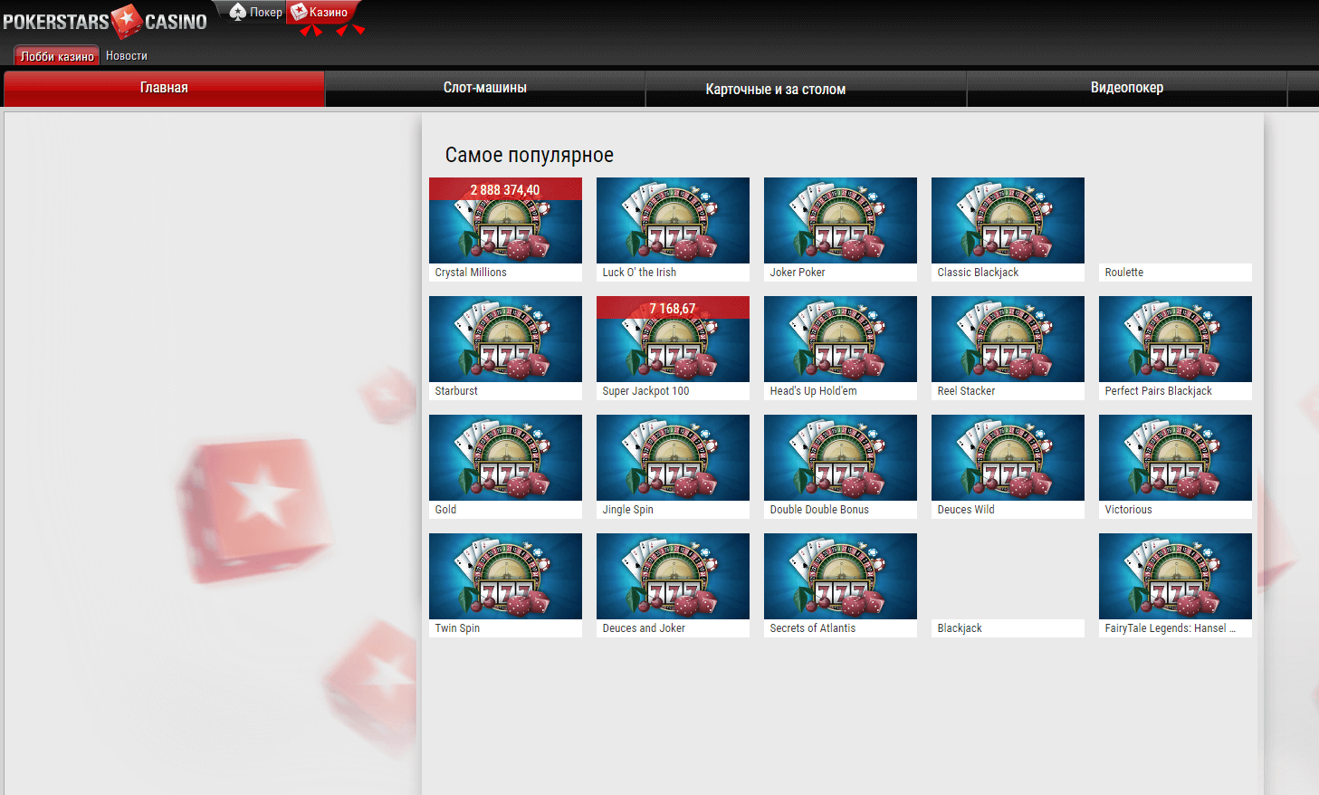
Task: Open the Лобби казино tab
Action: coord(56,56)
